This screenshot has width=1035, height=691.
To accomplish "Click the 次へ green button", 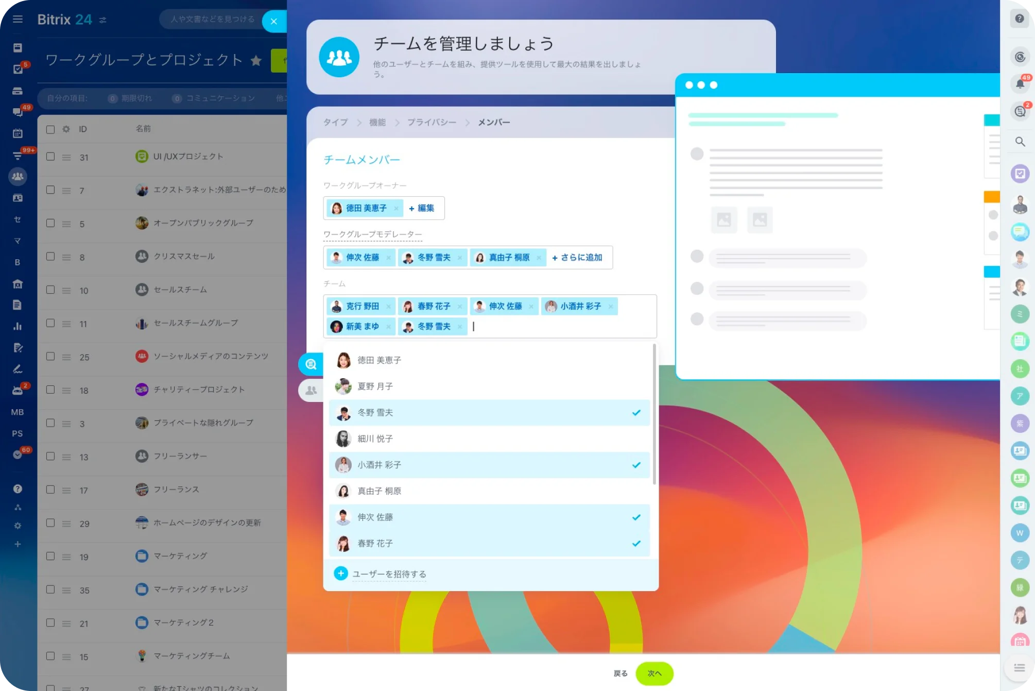I will (x=654, y=673).
